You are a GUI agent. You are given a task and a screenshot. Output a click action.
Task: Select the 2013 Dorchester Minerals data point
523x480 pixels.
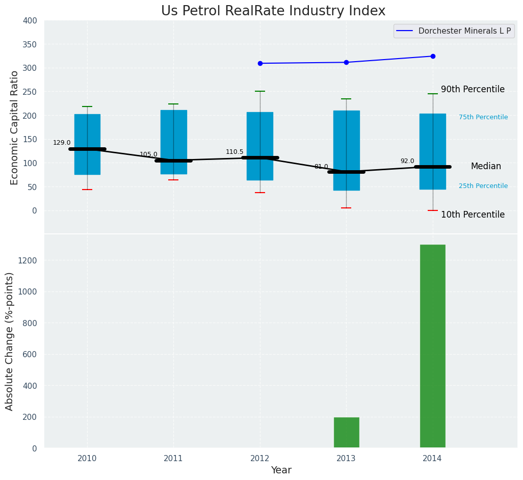click(x=346, y=62)
